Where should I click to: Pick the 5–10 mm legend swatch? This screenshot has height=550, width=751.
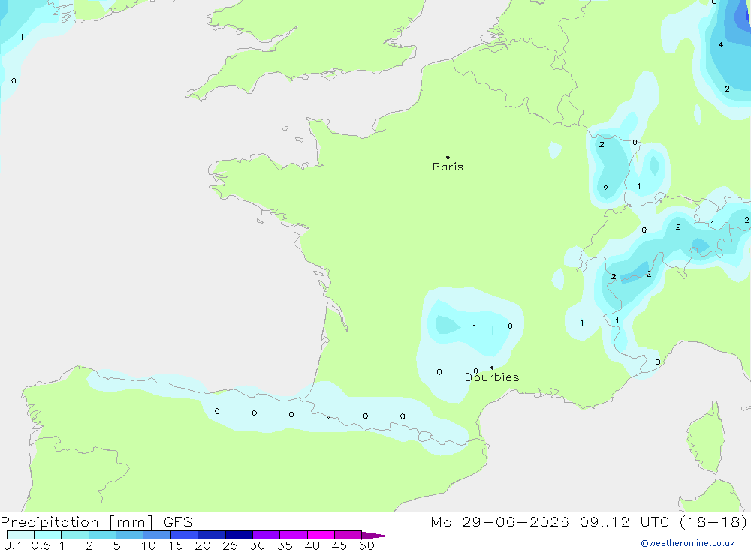point(129,535)
